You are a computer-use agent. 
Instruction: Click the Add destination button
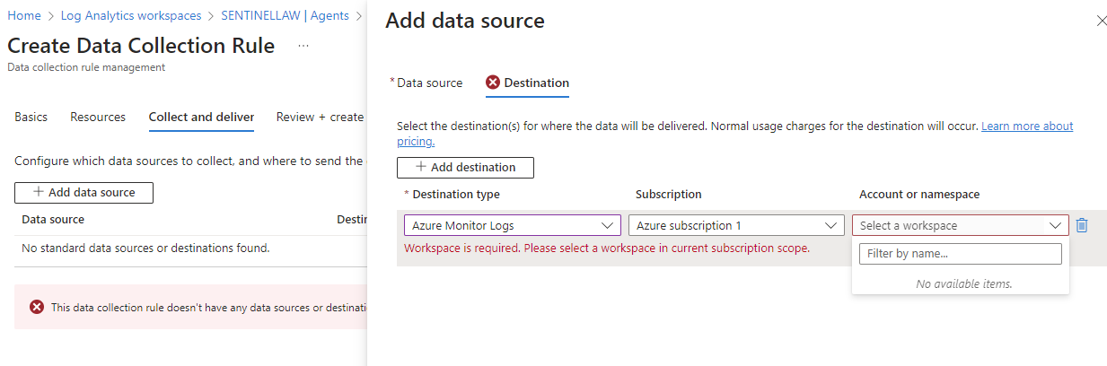coord(465,167)
